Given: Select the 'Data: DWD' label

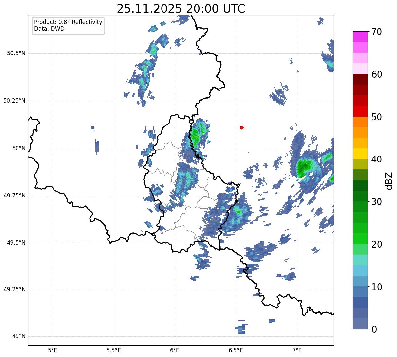Looking at the screenshot, I should (49, 29).
